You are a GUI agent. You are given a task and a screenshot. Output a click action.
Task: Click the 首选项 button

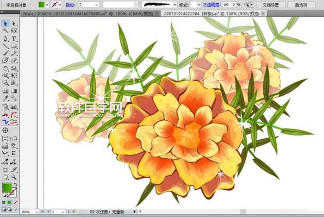[301, 5]
